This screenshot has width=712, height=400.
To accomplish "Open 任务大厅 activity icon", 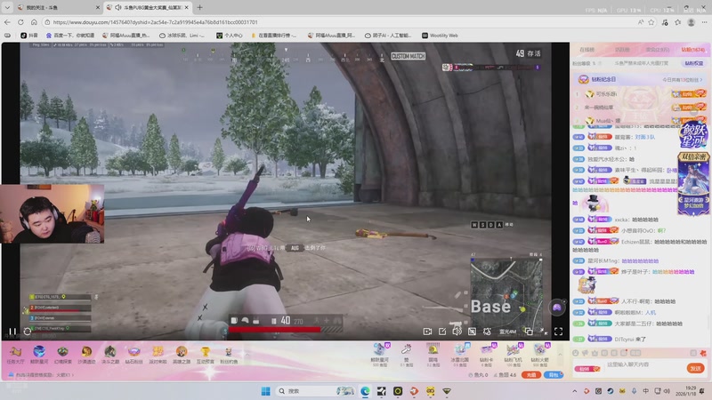I will click(x=15, y=355).
